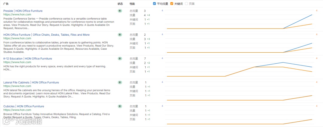Visit hon.com URL under Preside ad
The image size is (323, 127).
click(17, 15)
